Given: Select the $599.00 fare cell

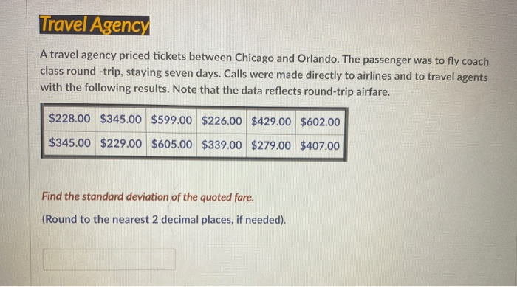Looking at the screenshot, I should [x=171, y=120].
